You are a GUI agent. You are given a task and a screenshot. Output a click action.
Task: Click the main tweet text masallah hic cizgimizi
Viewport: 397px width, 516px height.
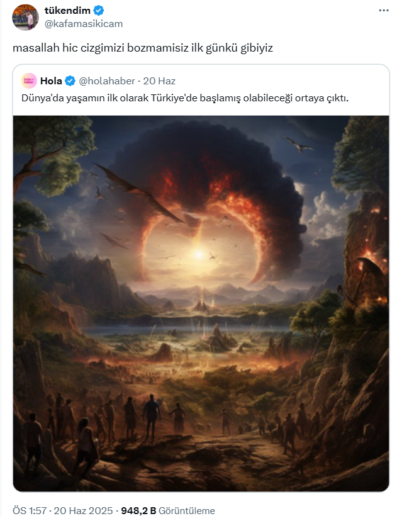click(x=143, y=48)
